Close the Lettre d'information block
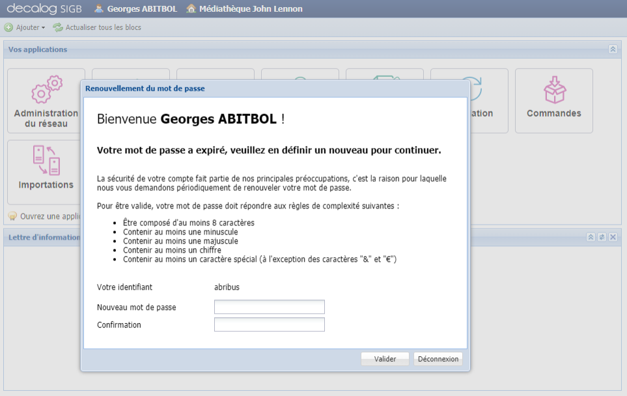The width and height of the screenshot is (627, 396). [x=612, y=237]
